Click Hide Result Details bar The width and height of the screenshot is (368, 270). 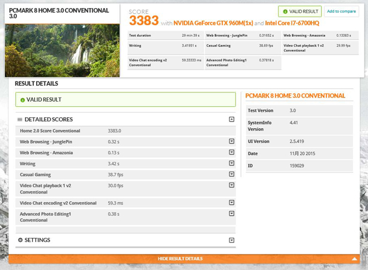[184, 259]
